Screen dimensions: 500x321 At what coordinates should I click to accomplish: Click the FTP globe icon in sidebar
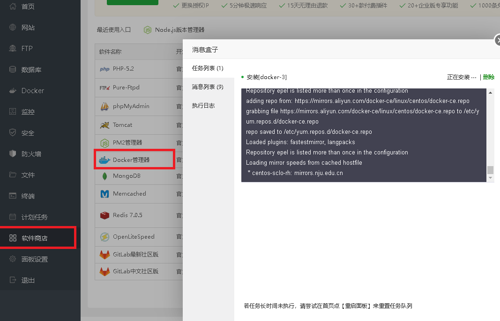[x=13, y=48]
